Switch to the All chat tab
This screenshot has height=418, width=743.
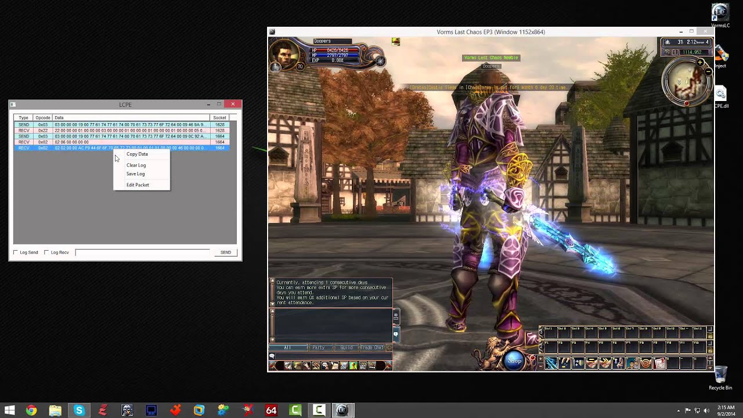[x=288, y=347]
